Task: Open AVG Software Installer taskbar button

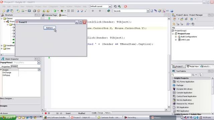Action: pos(56,118)
